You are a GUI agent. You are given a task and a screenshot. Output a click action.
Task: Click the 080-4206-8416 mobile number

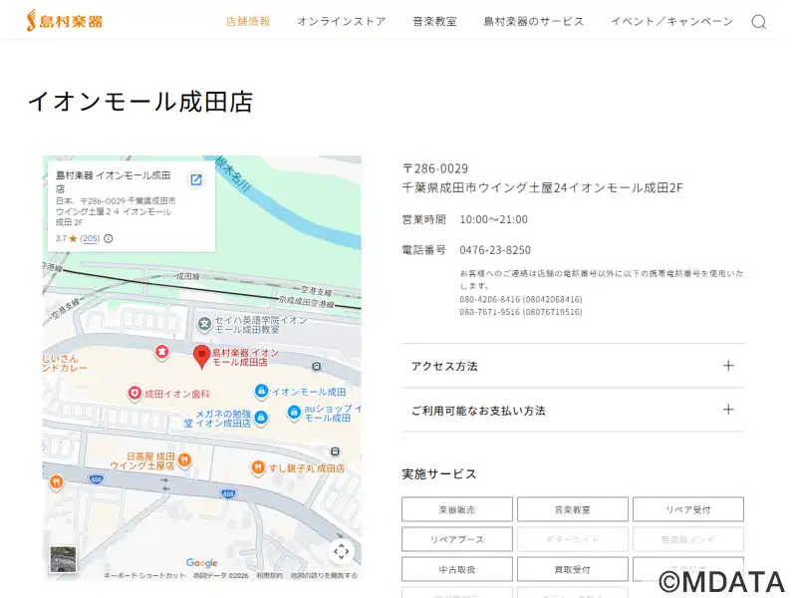[521, 300]
